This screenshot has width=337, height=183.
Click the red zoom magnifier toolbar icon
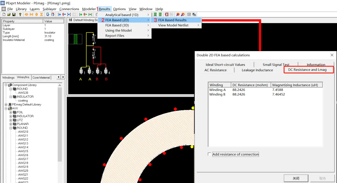pos(178,14)
